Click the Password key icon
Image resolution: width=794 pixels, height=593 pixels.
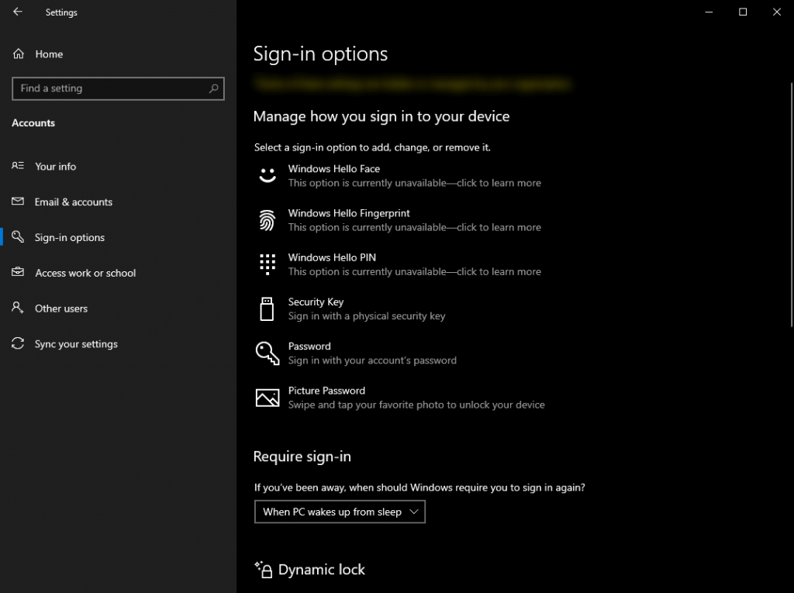pyautogui.click(x=268, y=353)
